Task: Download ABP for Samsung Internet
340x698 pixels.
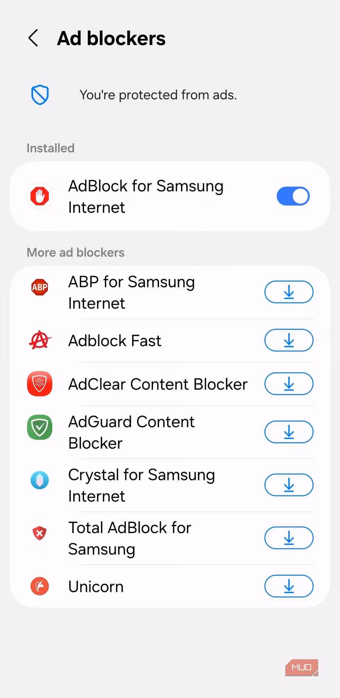Action: click(289, 292)
